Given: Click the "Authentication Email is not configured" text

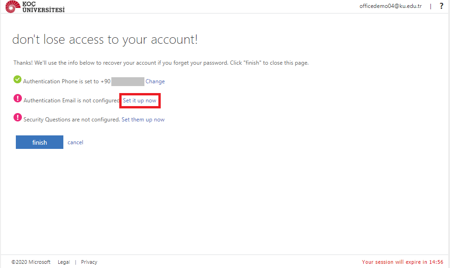Looking at the screenshot, I should [71, 100].
